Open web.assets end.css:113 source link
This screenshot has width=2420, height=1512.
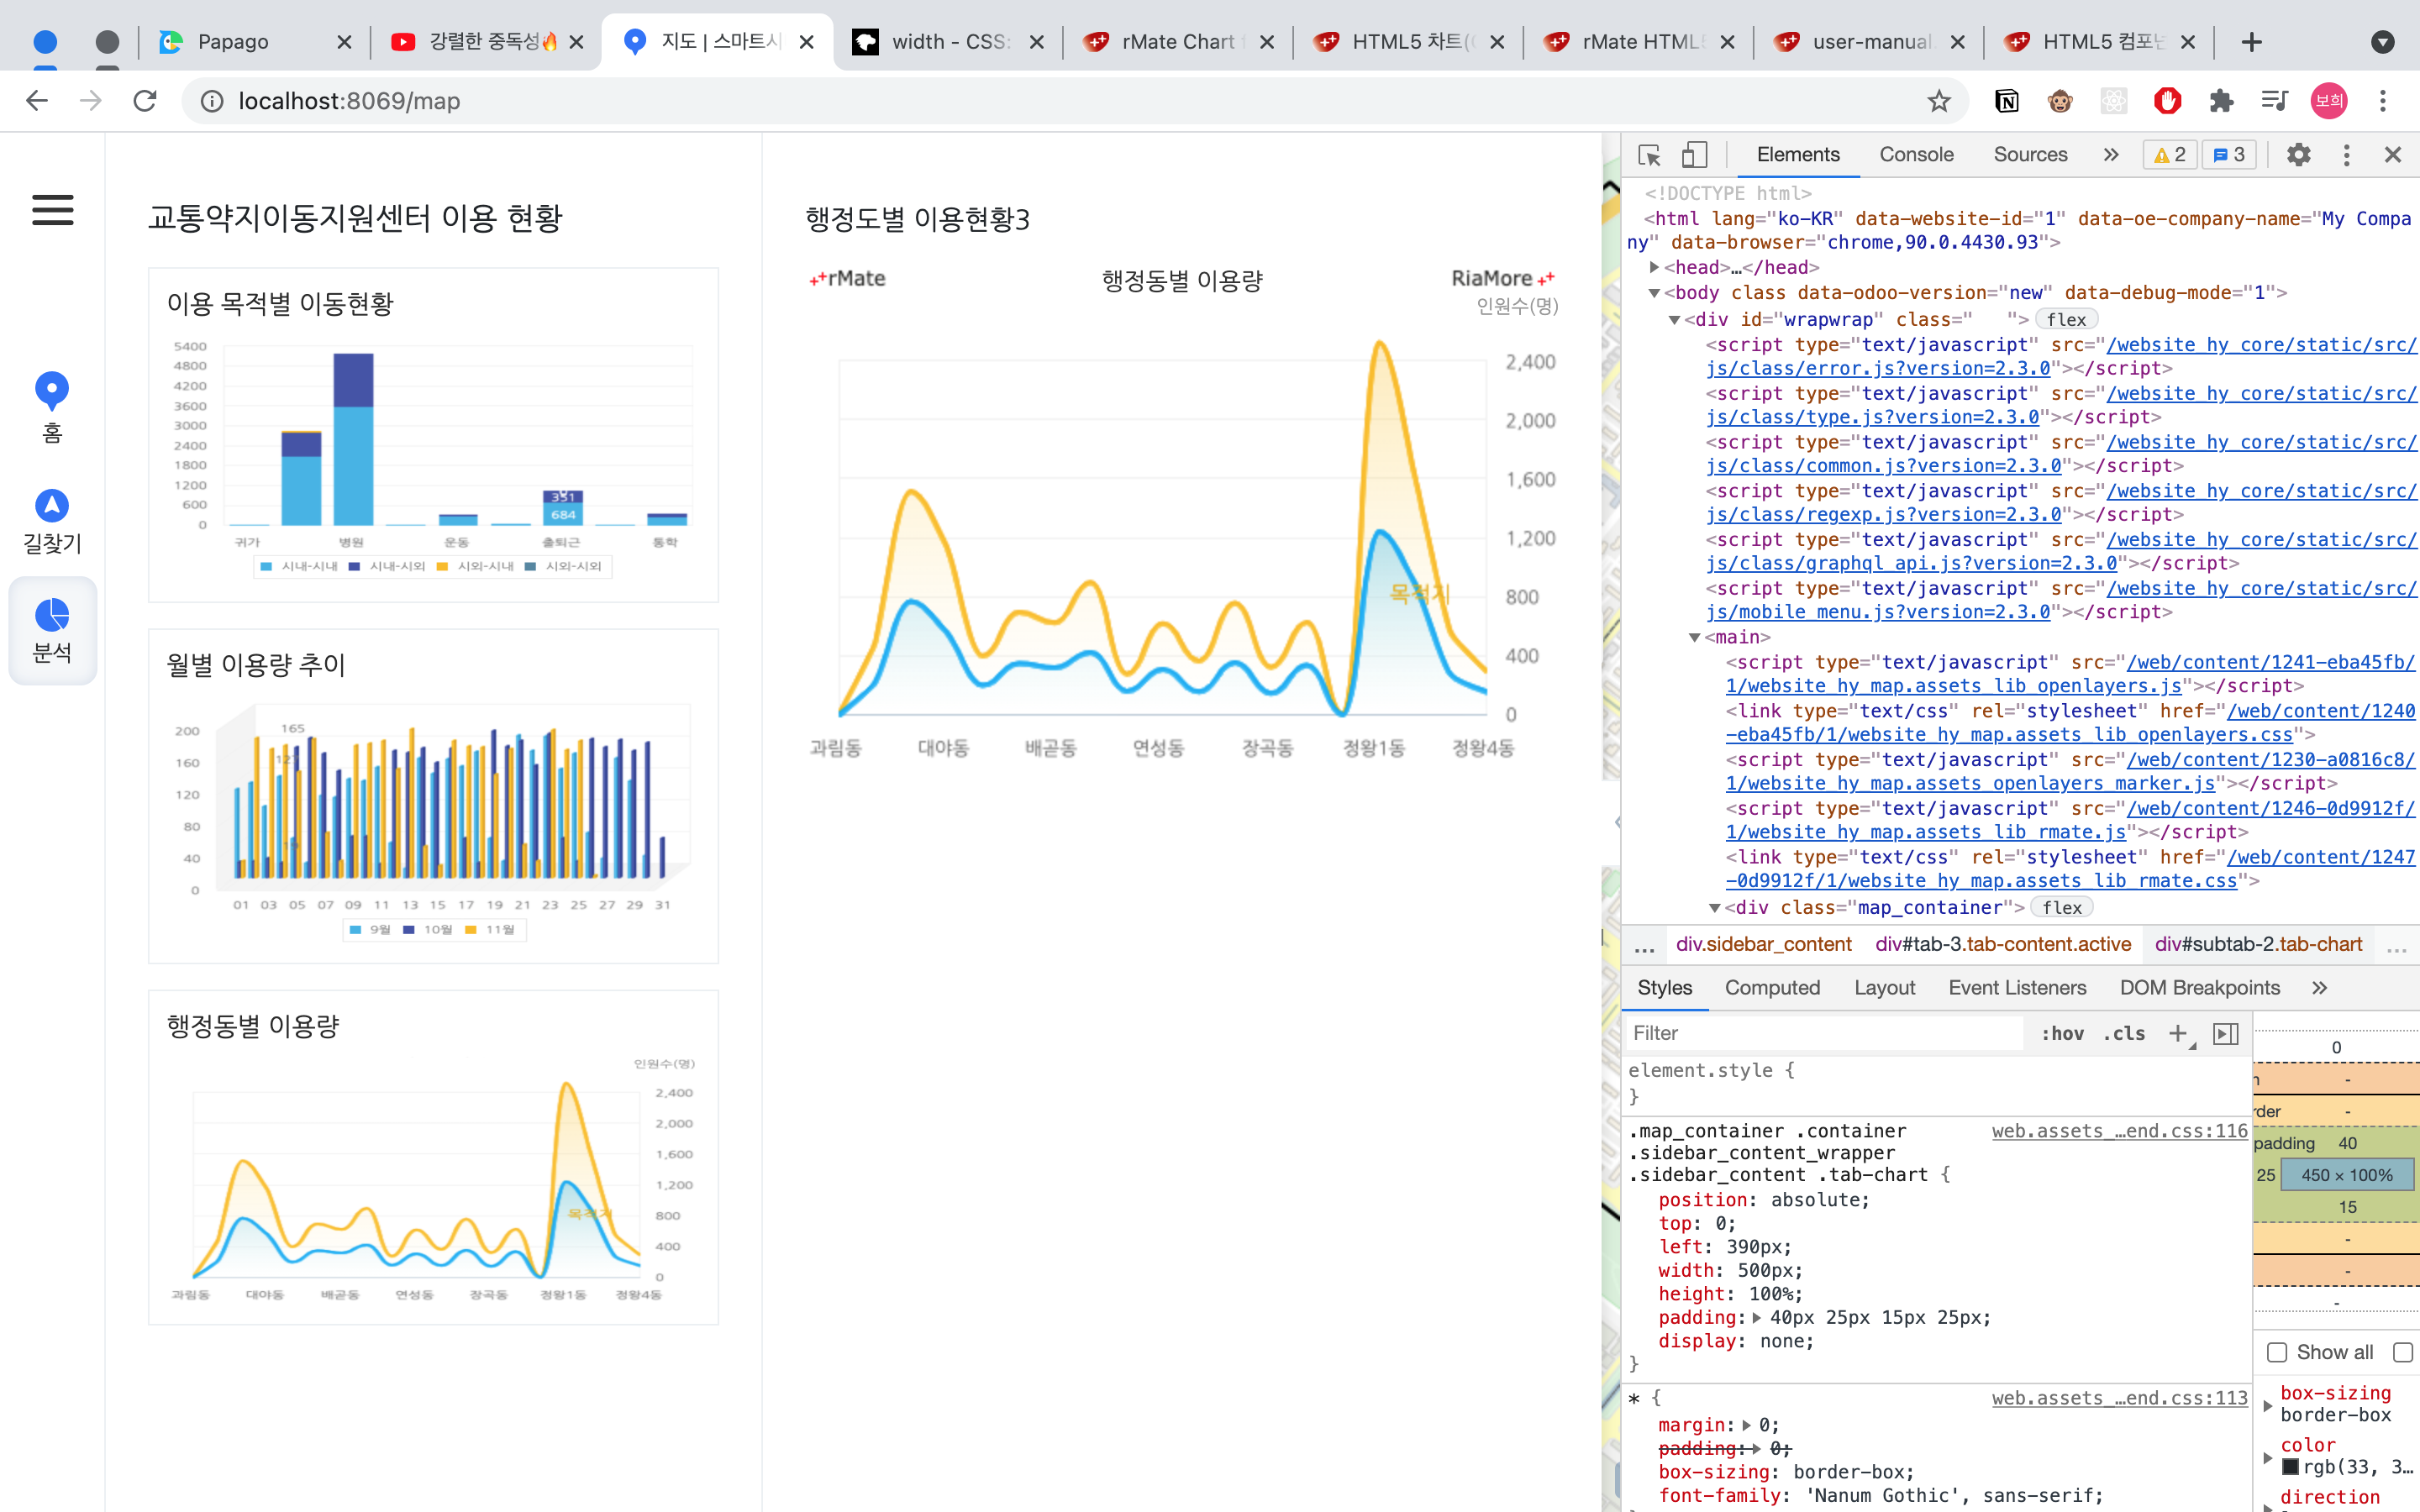2119,1398
